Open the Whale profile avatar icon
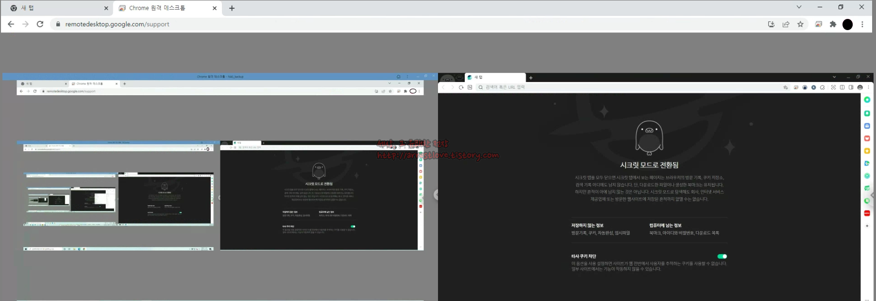876x301 pixels. click(x=860, y=87)
